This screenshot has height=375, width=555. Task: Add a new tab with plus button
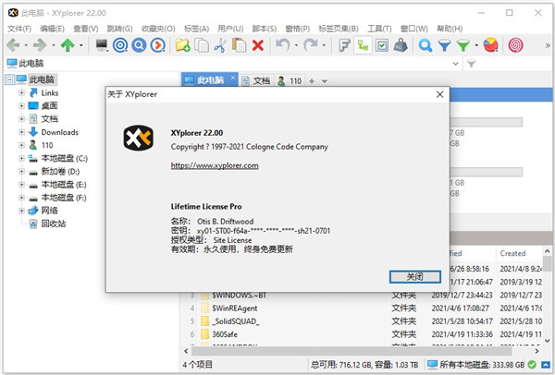(x=312, y=81)
